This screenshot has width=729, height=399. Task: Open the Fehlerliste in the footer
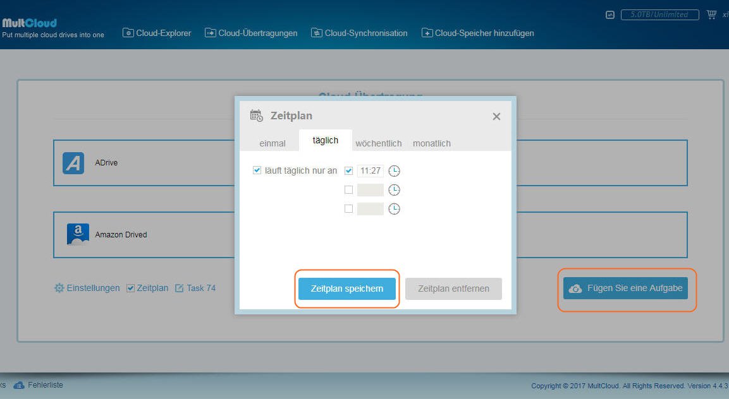[x=45, y=385]
